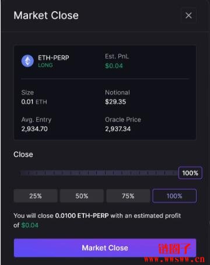
Task: Choose the 50% close amount
Action: pos(82,196)
